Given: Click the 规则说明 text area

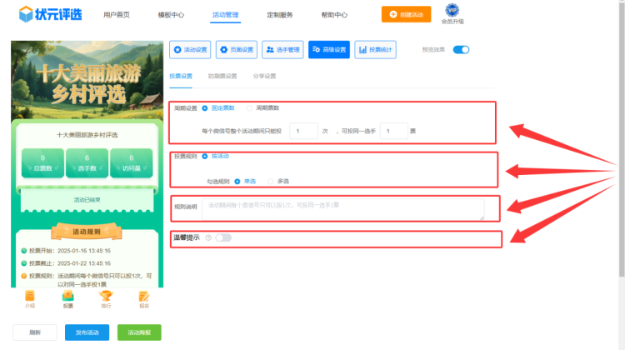Looking at the screenshot, I should pos(342,208).
